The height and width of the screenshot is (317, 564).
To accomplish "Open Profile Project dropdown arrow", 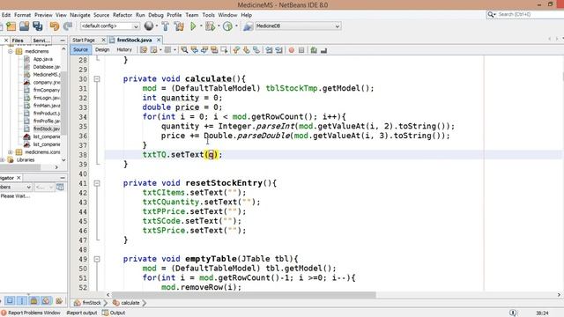I will coord(236,26).
